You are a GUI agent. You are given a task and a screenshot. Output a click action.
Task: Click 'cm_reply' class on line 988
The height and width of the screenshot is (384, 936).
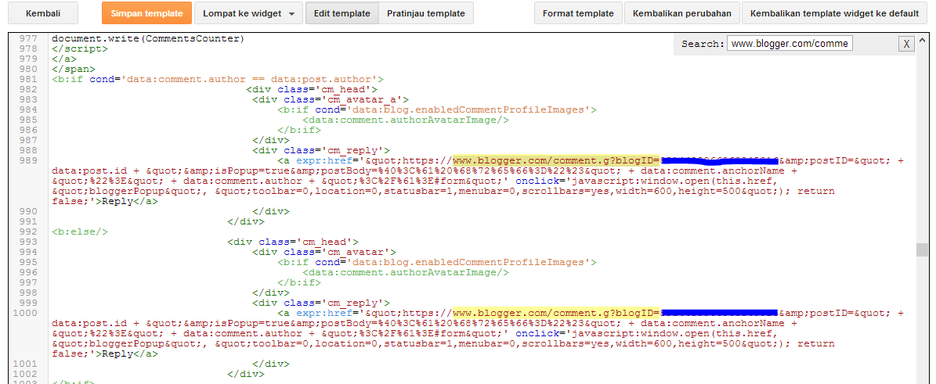pyautogui.click(x=355, y=150)
